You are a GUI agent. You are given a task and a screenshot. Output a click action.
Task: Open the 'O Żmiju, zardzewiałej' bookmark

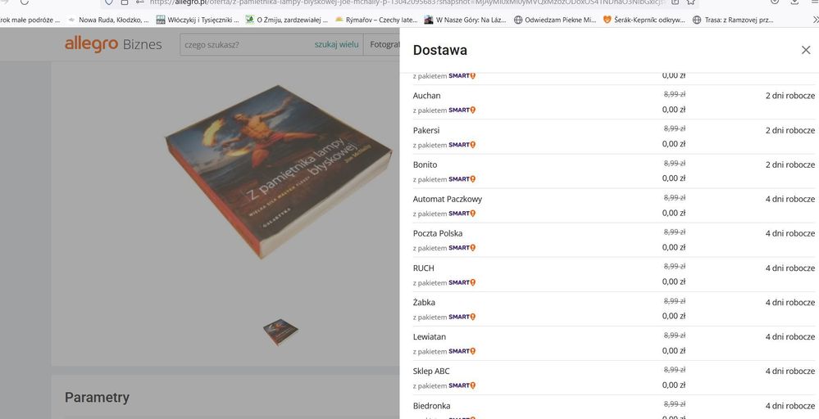(x=287, y=20)
